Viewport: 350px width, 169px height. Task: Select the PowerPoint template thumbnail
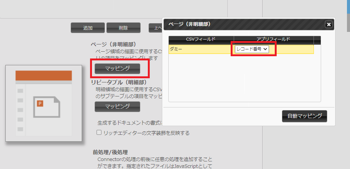(x=44, y=103)
